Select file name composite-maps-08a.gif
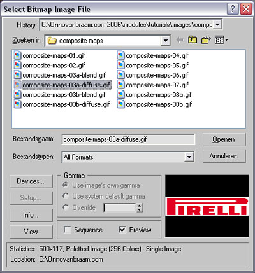 (x=159, y=95)
